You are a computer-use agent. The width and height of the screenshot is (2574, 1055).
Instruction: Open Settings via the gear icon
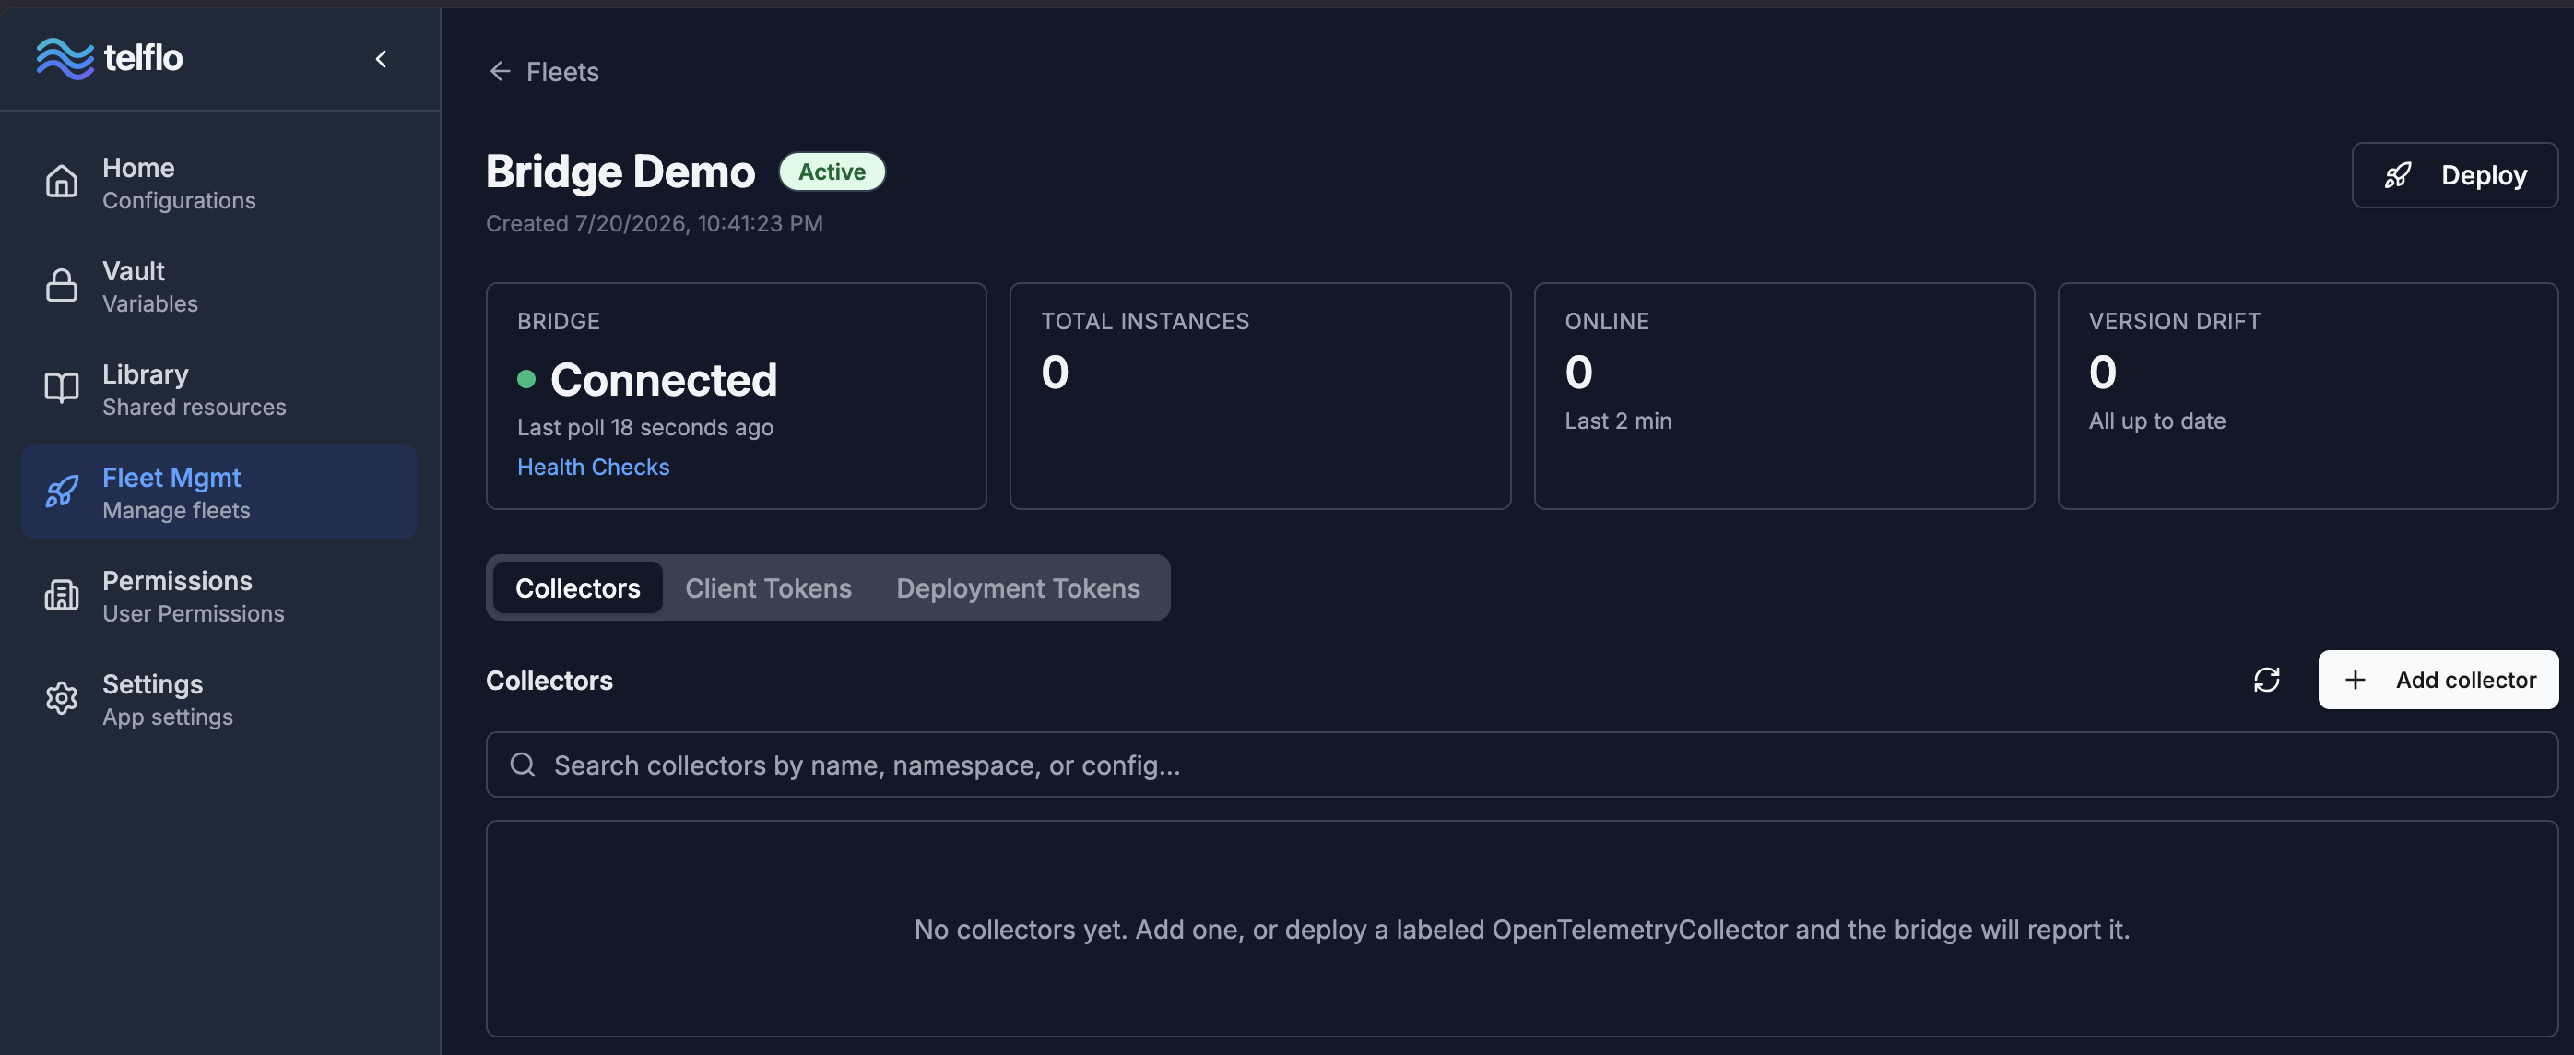[x=61, y=699]
